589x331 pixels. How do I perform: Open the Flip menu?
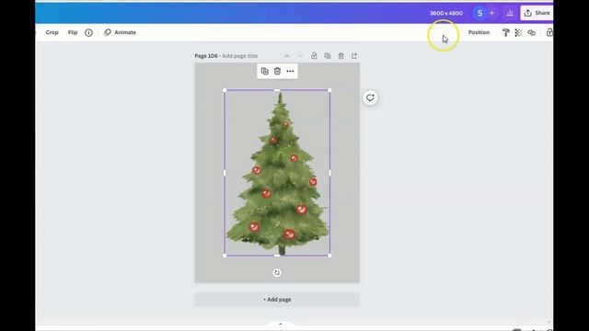(x=73, y=33)
